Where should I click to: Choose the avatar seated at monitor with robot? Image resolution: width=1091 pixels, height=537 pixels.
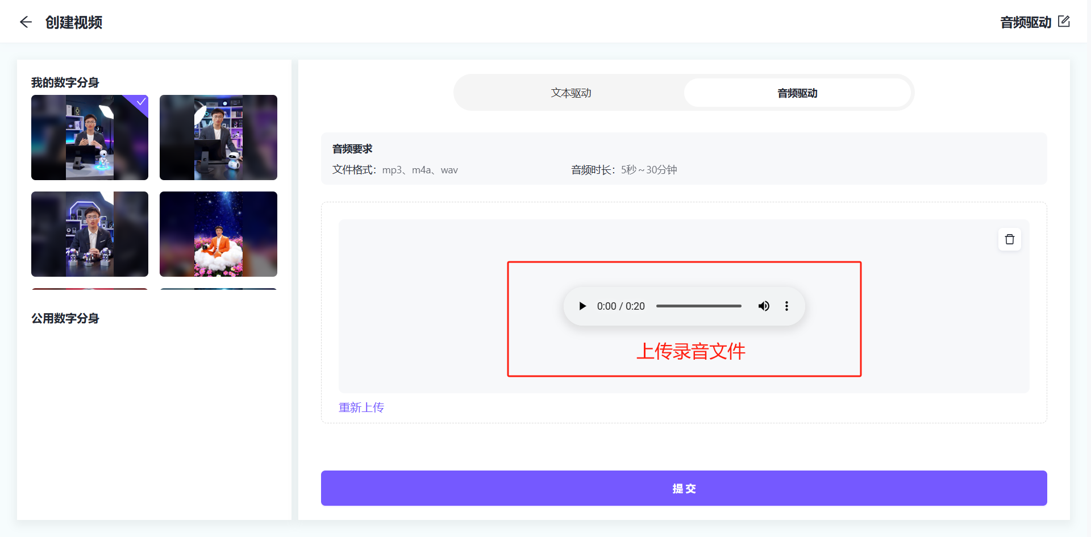click(x=218, y=138)
